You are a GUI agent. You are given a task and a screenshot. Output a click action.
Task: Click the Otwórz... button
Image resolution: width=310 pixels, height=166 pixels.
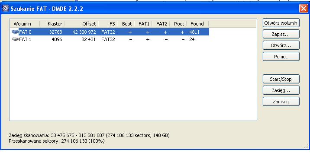281,45
